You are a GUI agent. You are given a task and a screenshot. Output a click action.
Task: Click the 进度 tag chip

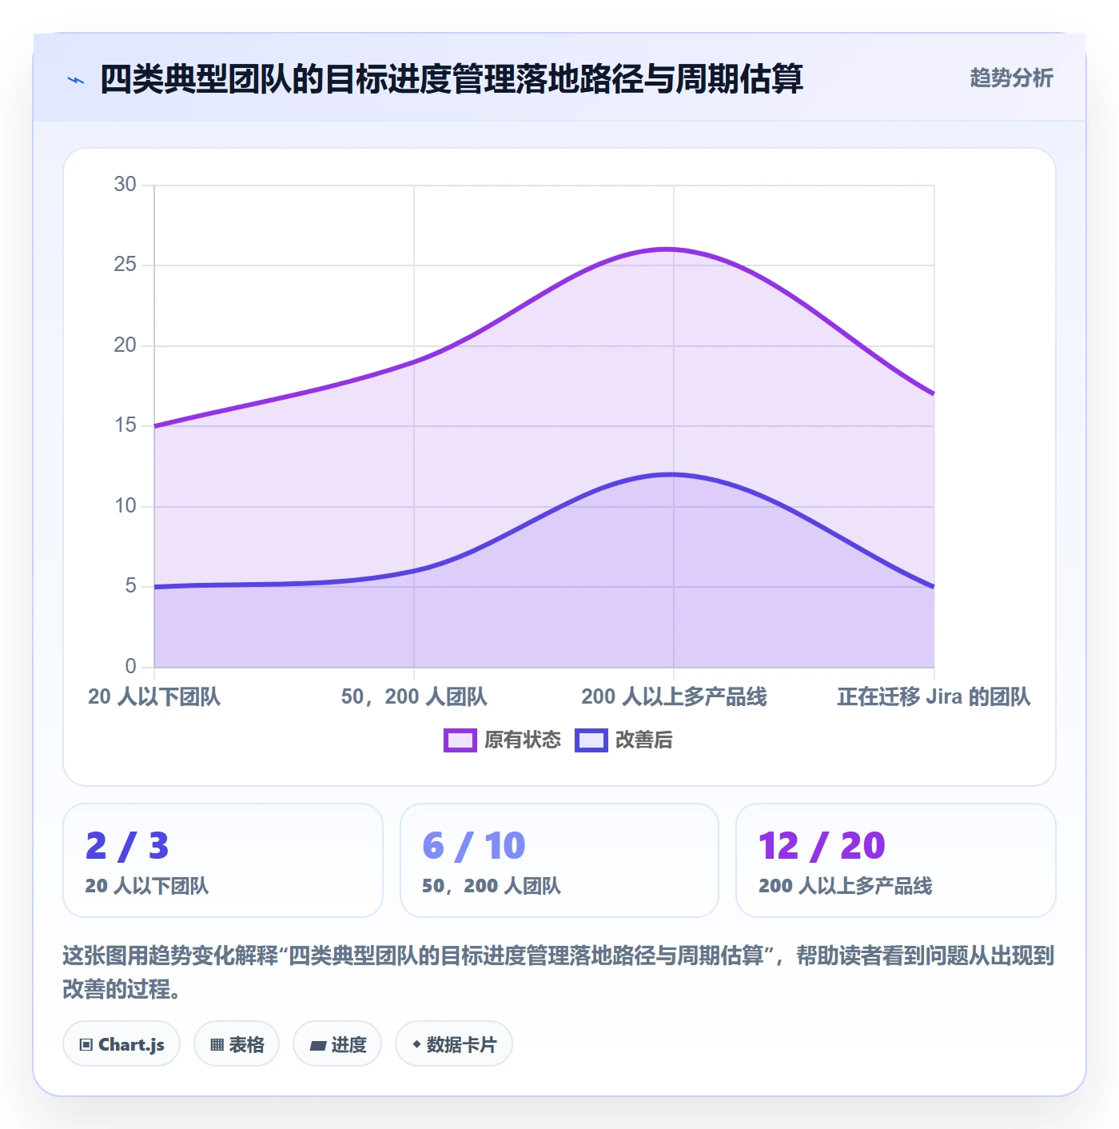click(337, 1044)
